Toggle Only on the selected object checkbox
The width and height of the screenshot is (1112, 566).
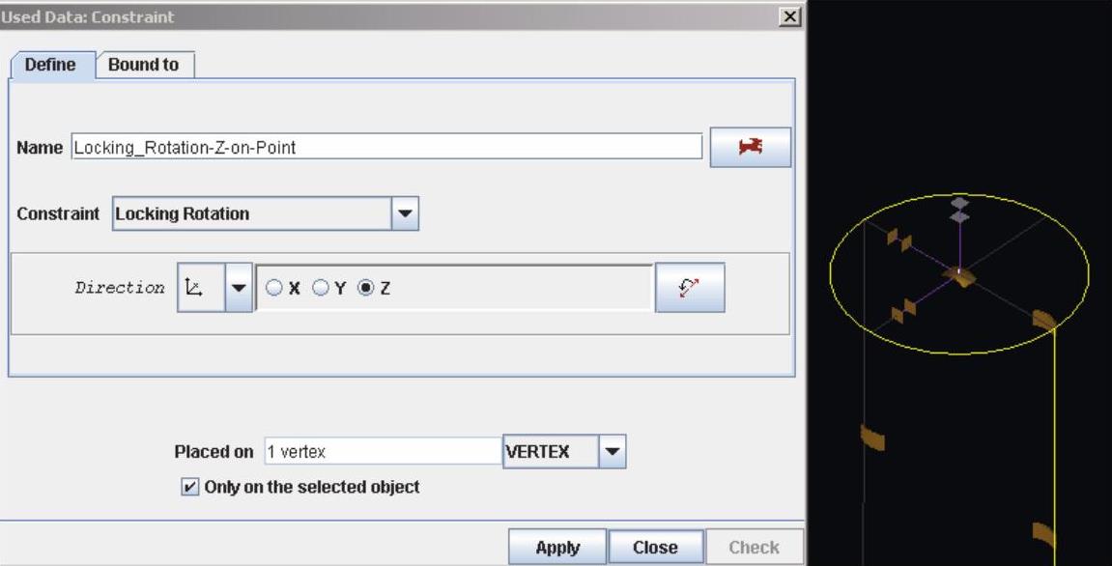tap(189, 487)
